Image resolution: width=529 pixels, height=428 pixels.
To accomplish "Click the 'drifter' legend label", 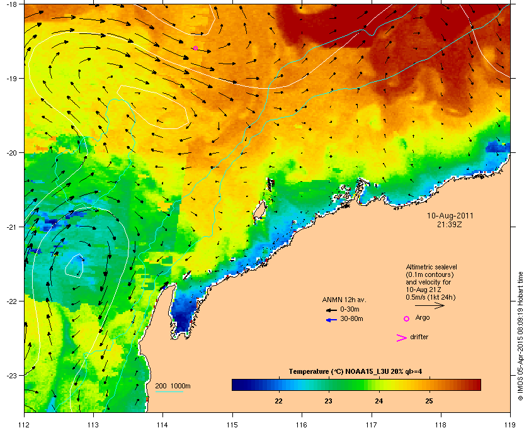I will (x=419, y=337).
